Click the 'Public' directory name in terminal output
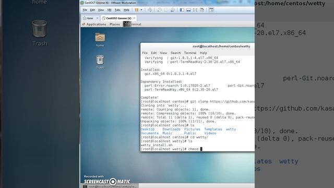The image size is (334, 188). pos(190,133)
